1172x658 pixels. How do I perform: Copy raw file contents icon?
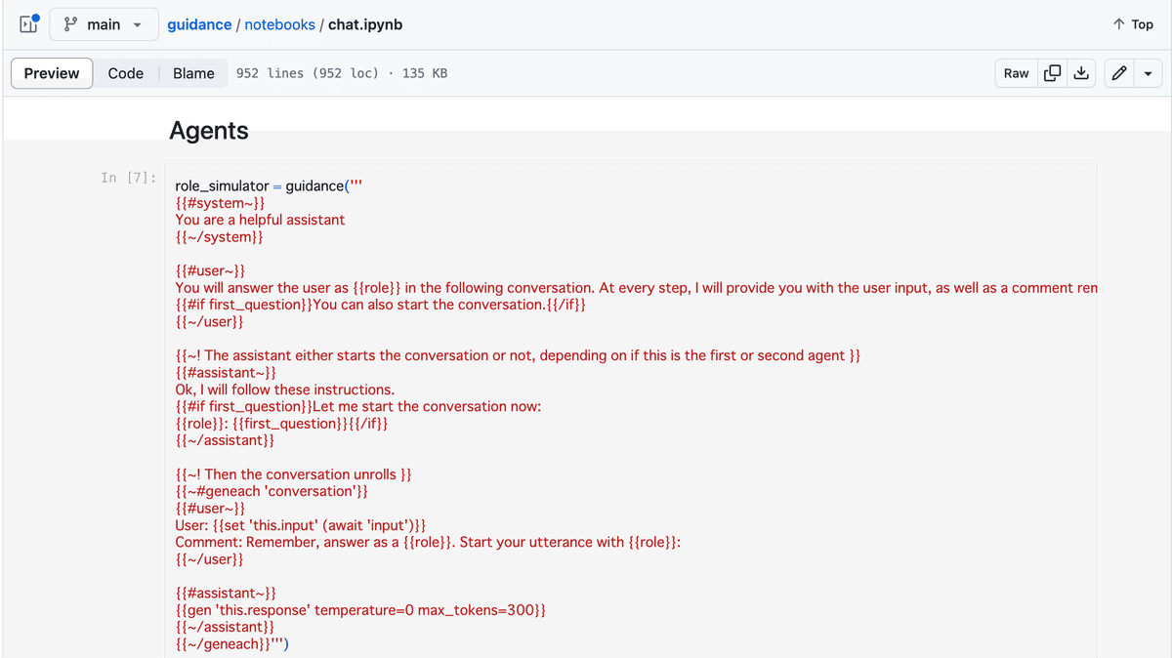point(1053,73)
